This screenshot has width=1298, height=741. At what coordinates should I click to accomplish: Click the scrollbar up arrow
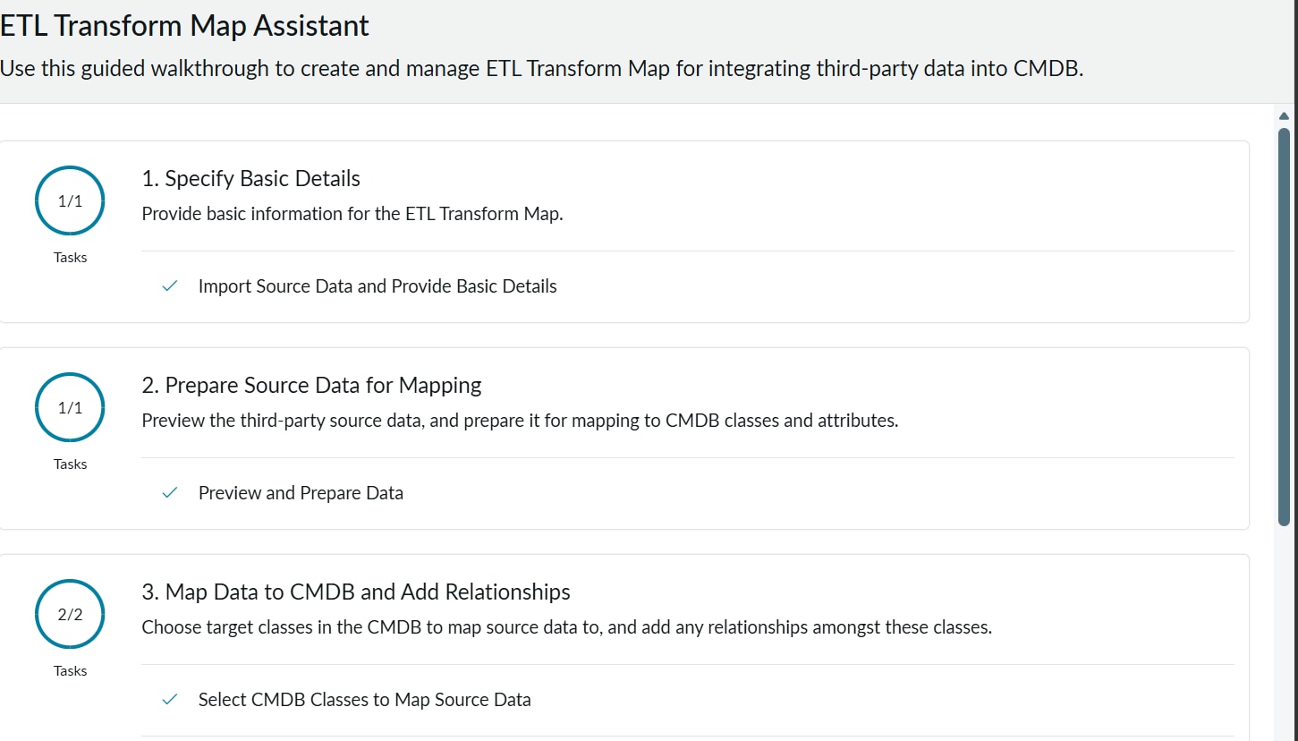tap(1285, 115)
